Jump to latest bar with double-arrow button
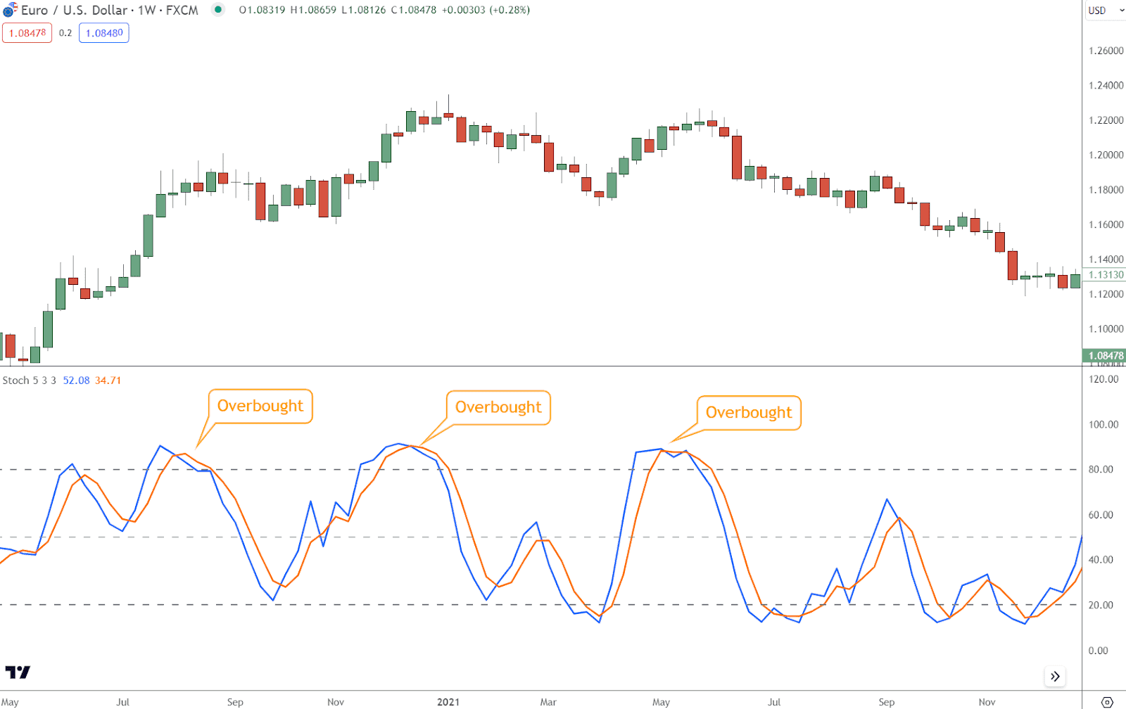This screenshot has height=709, width=1126. click(x=1055, y=677)
